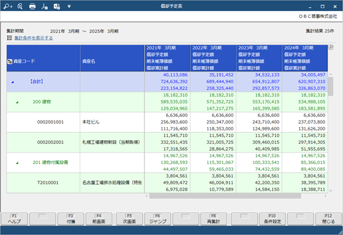Image resolution: width=343 pixels, height=235 pixels.
Task: Click the F12 閉じる button
Action: point(328,219)
